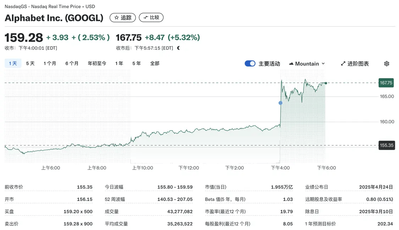Click the 160.00 price axis label
399x230 pixels.
click(x=387, y=122)
